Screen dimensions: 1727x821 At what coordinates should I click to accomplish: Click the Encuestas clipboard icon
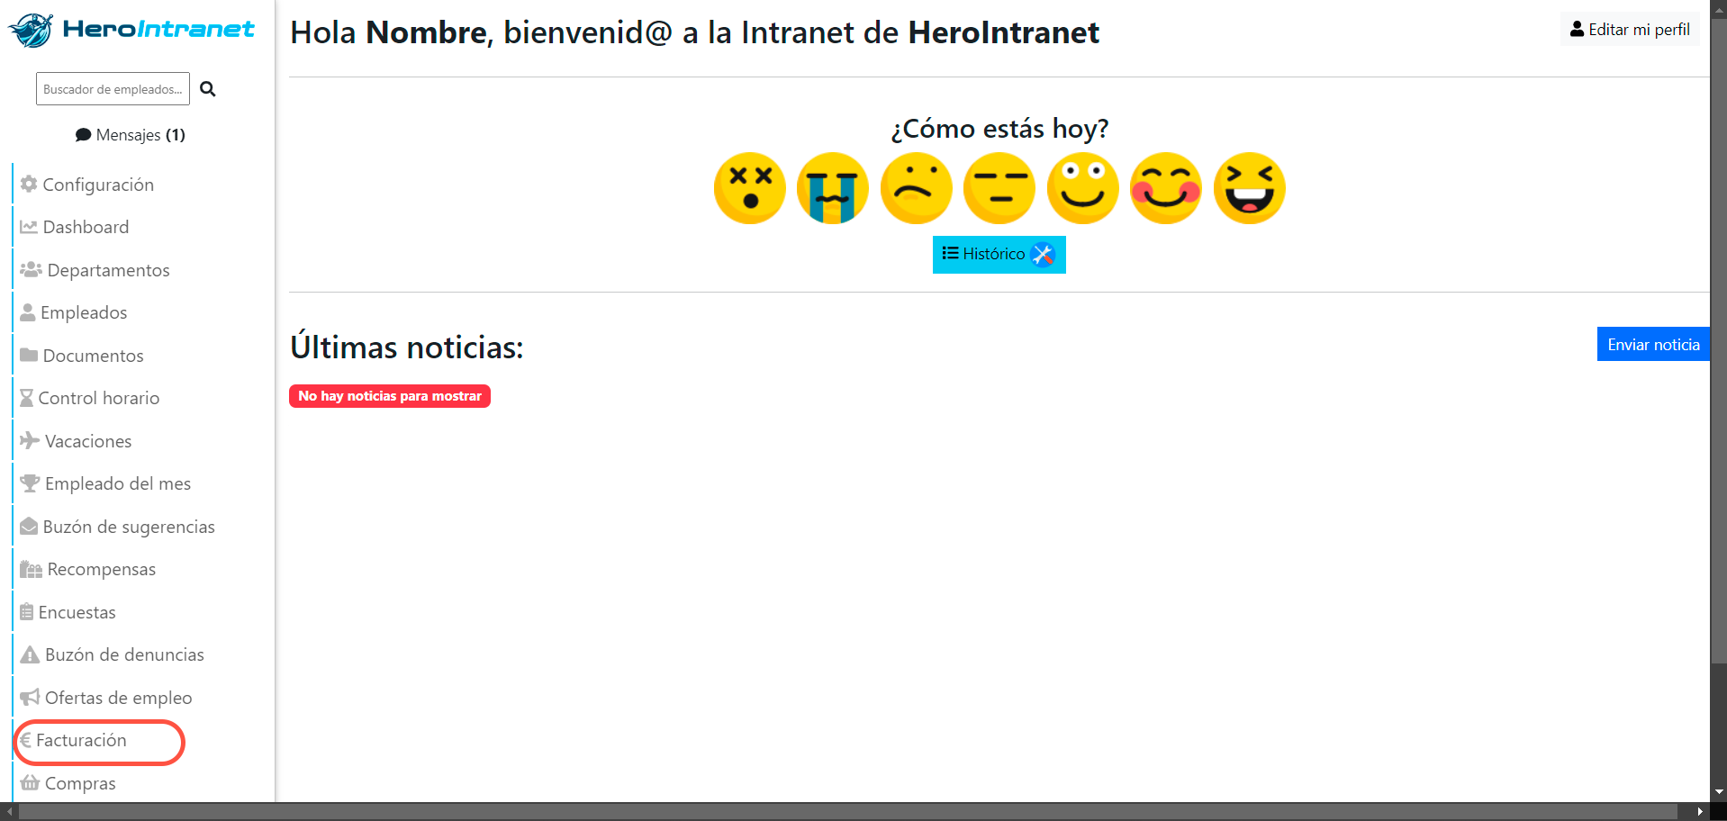(27, 611)
